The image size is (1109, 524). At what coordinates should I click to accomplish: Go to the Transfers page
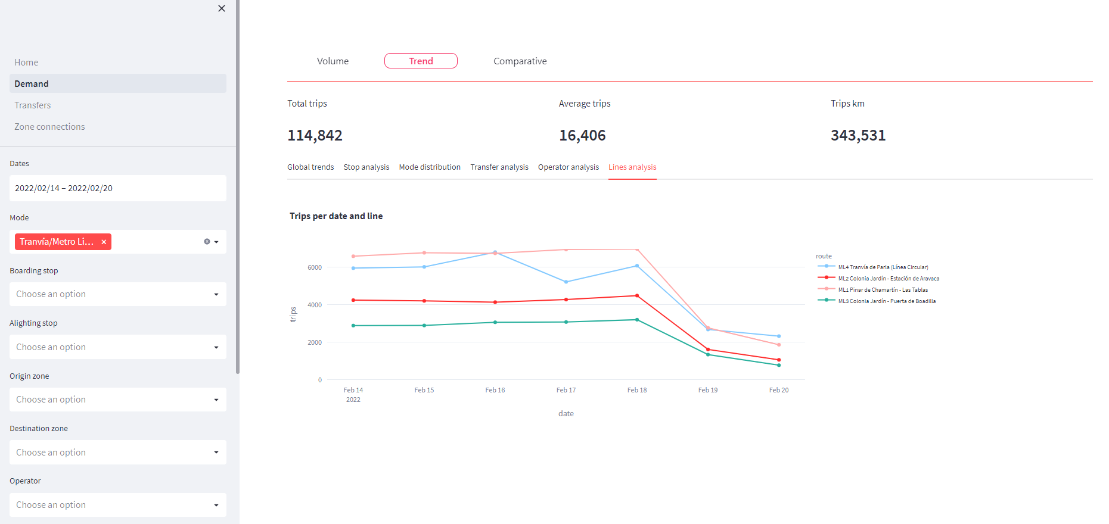tap(33, 105)
